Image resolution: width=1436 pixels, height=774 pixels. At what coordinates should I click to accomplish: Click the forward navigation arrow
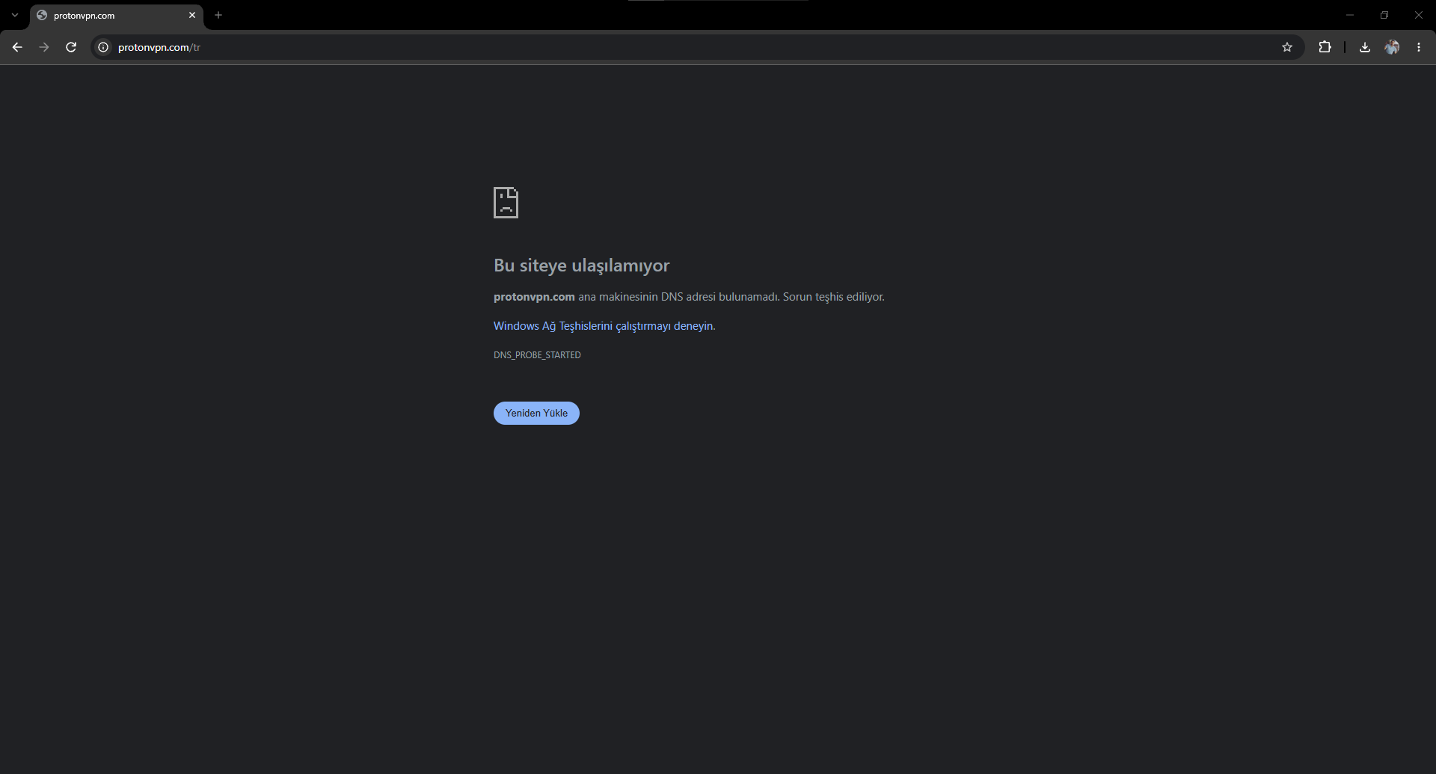pyautogui.click(x=44, y=47)
